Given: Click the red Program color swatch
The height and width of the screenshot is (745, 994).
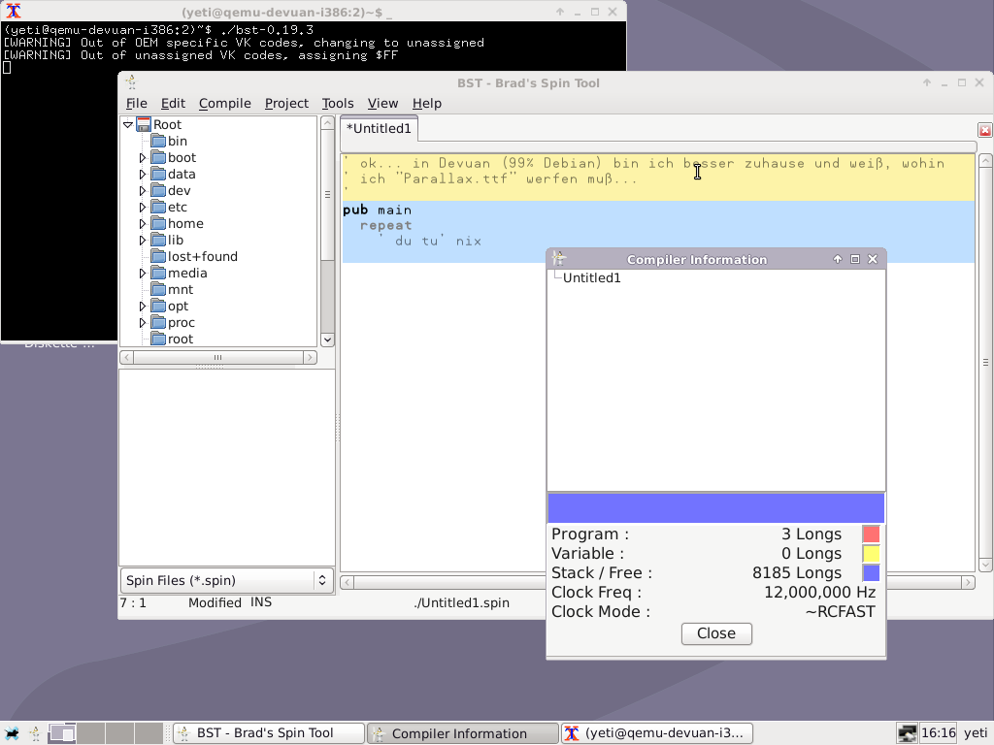Looking at the screenshot, I should pyautogui.click(x=871, y=534).
